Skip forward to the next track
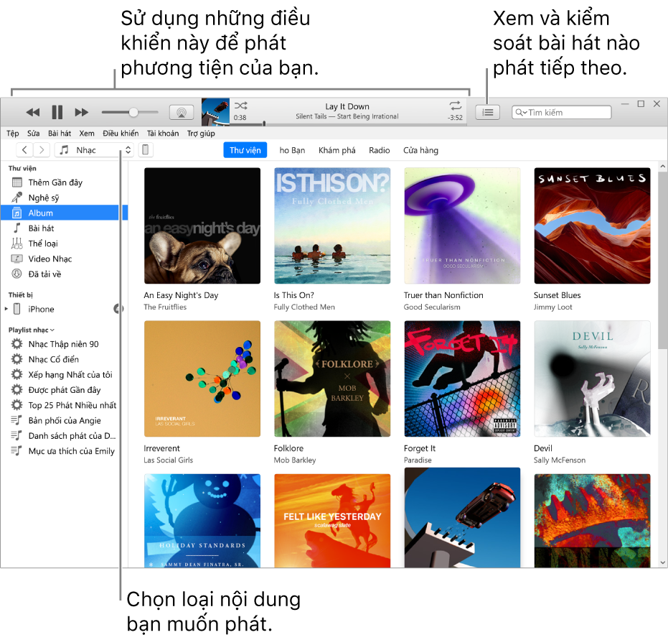 (x=81, y=112)
